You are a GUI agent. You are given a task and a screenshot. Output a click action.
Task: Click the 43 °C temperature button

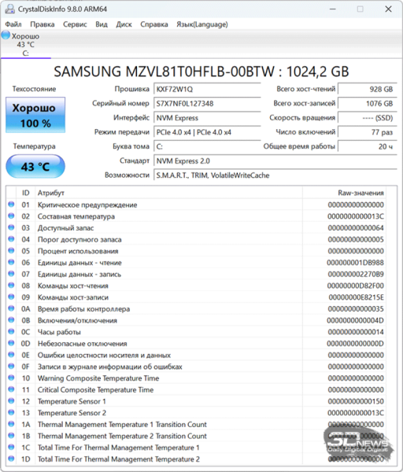[35, 166]
